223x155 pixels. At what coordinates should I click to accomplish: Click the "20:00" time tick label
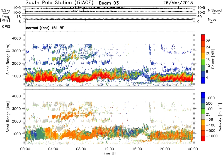[x=165, y=149]
